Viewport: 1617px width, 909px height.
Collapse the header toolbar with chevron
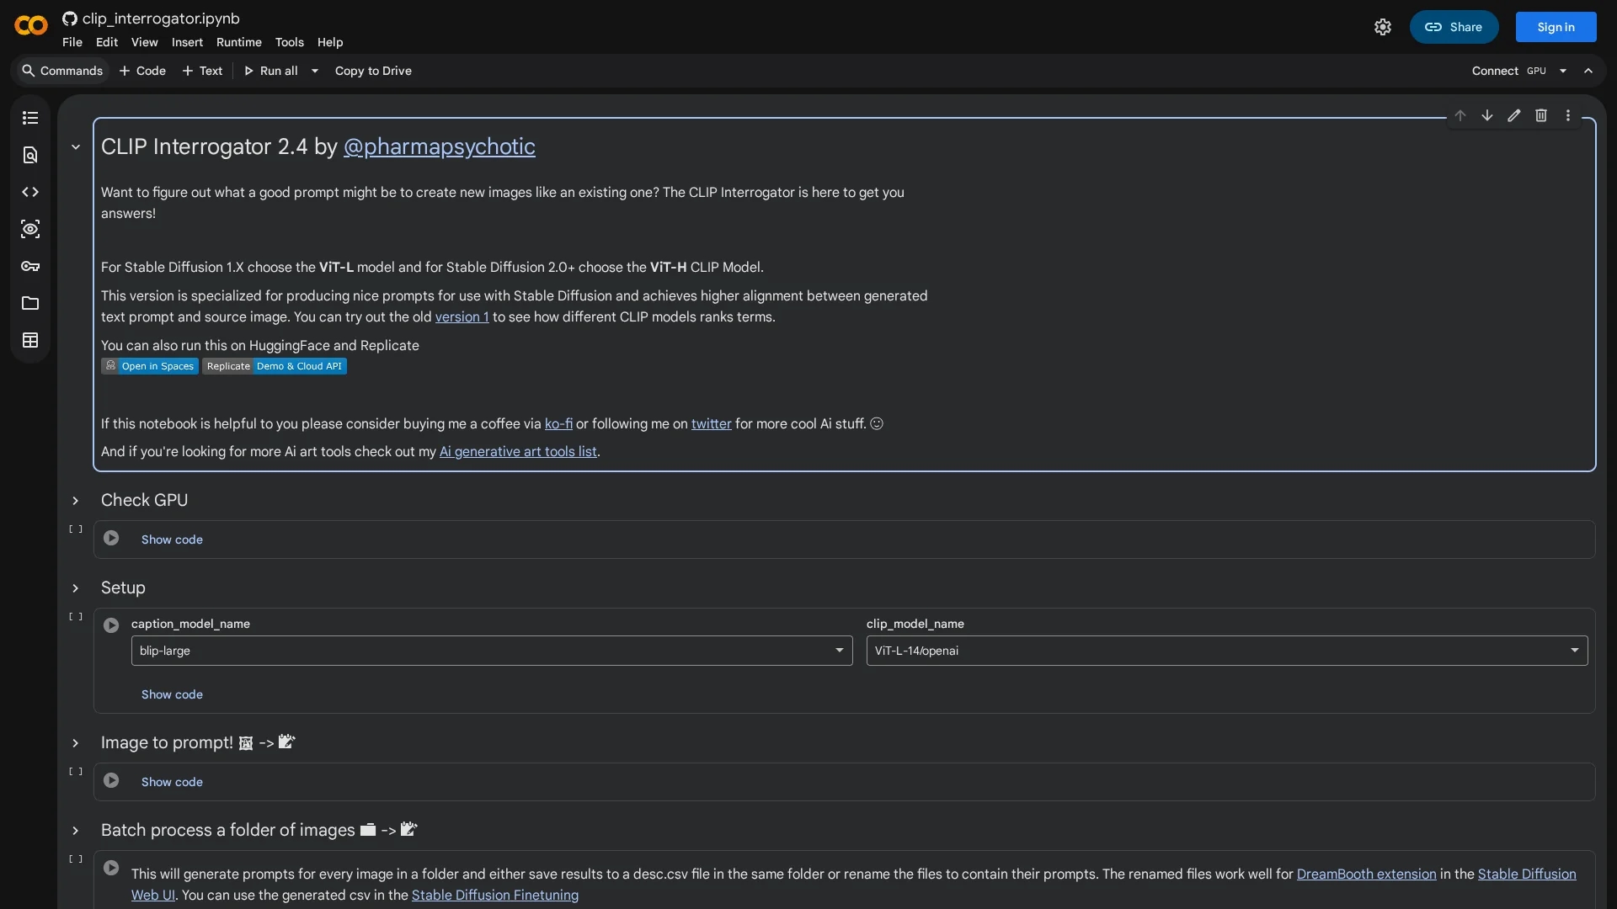click(x=1588, y=71)
